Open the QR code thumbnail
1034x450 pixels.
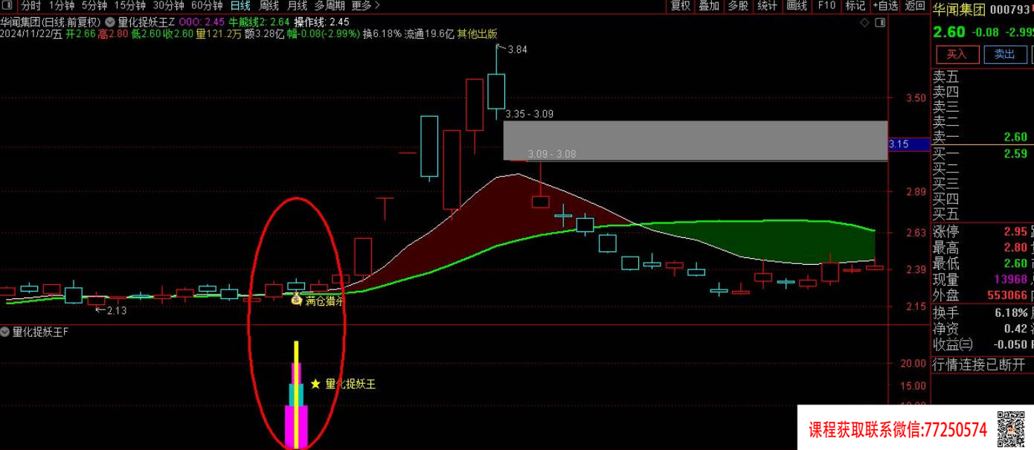coord(1011,428)
